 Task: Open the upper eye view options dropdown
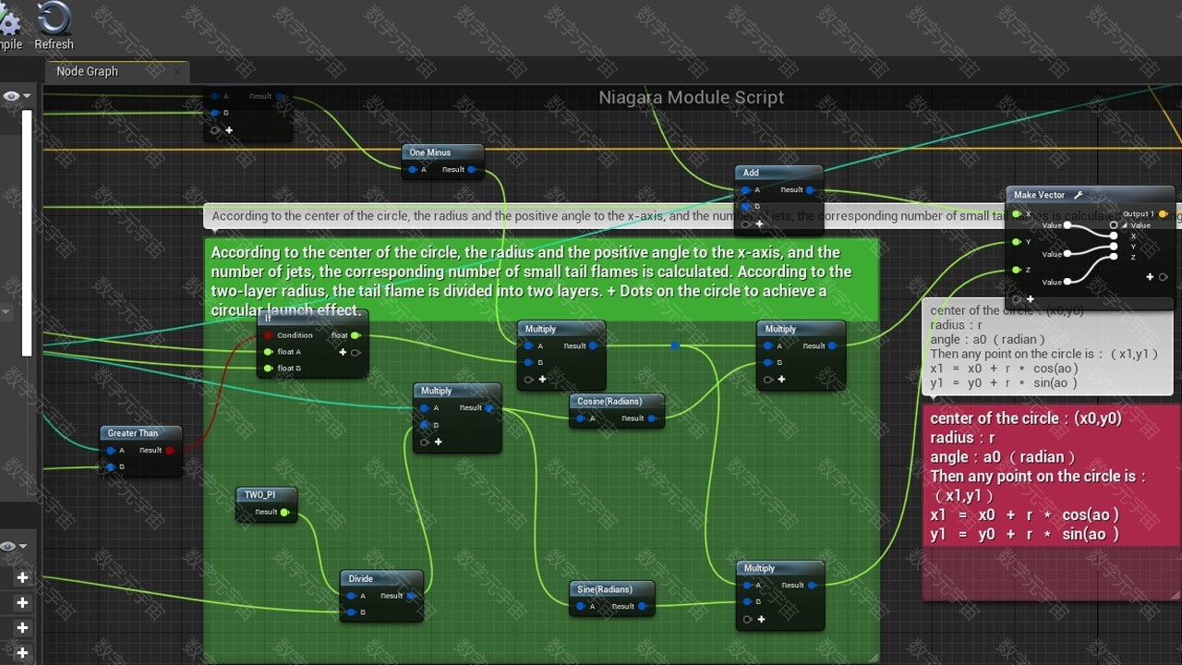pos(17,96)
